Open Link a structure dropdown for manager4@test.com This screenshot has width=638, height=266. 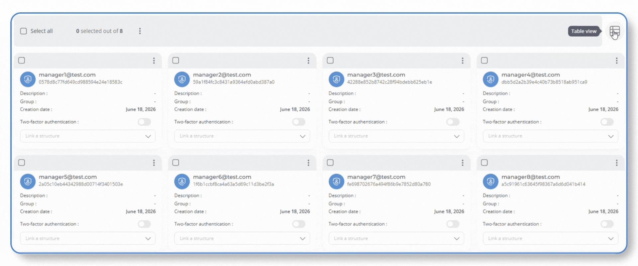[551, 136]
